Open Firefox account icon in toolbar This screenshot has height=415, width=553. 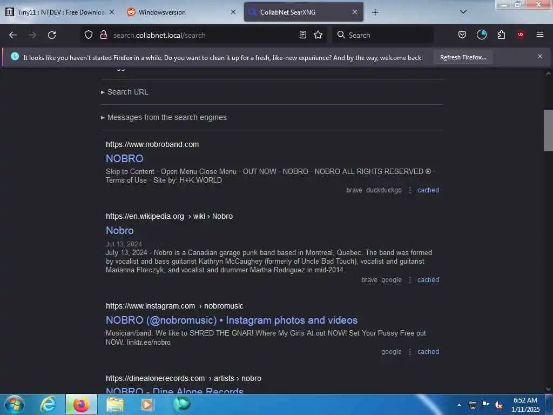481,35
